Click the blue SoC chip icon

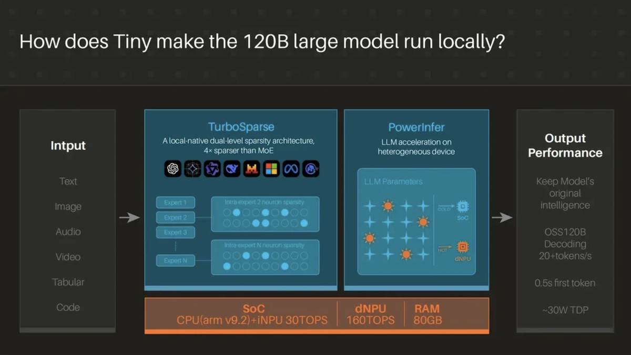coord(463,206)
